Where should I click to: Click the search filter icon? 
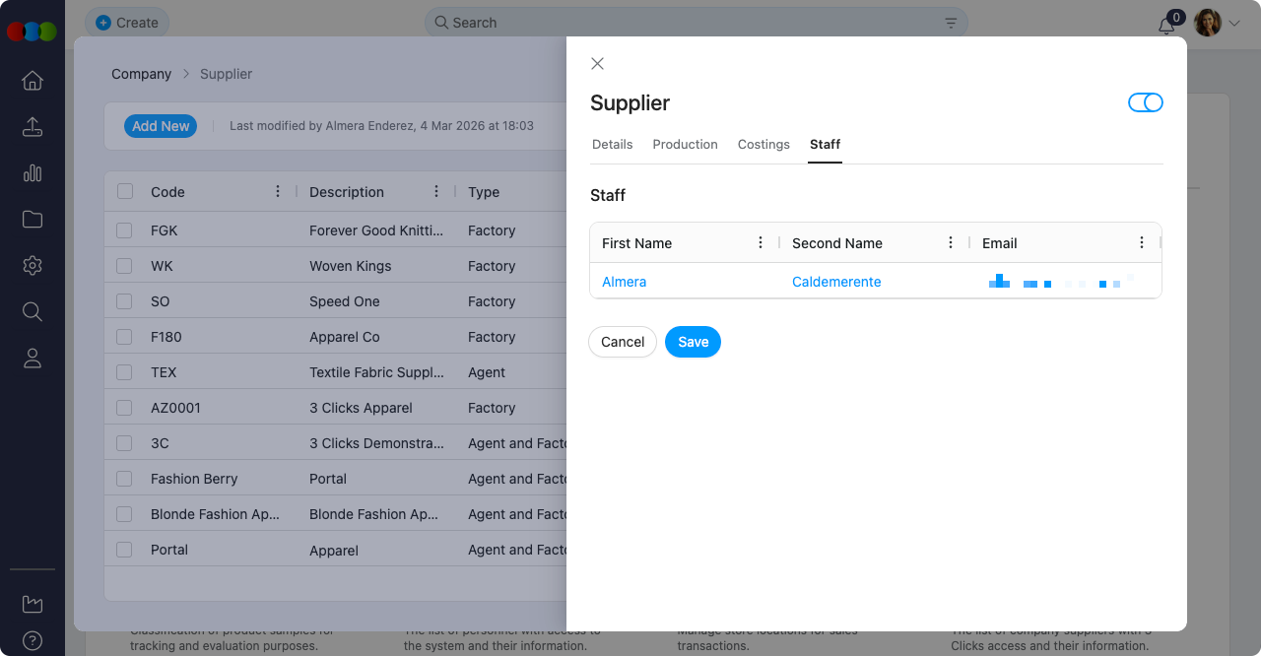951,23
